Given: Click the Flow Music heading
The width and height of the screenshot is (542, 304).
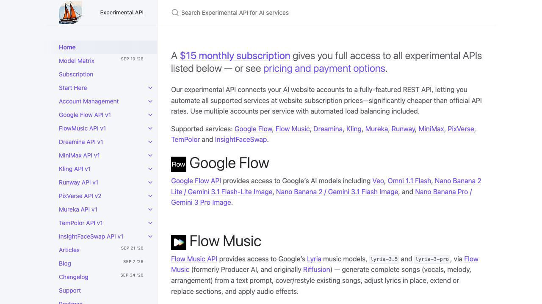Looking at the screenshot, I should tap(225, 241).
